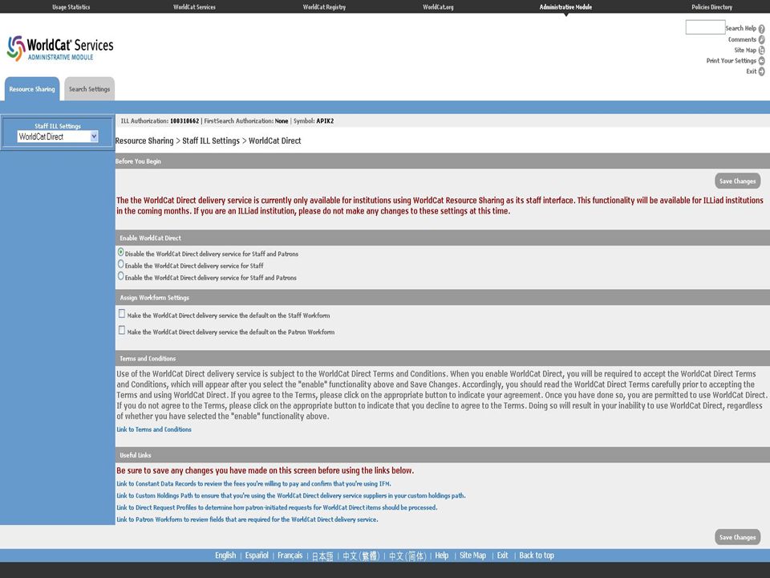Switch language to 中文(繁體) in footer

[361, 556]
